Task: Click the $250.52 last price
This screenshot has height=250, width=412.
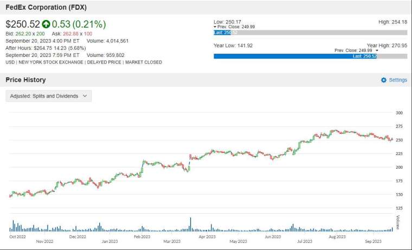Action: pyautogui.click(x=23, y=24)
